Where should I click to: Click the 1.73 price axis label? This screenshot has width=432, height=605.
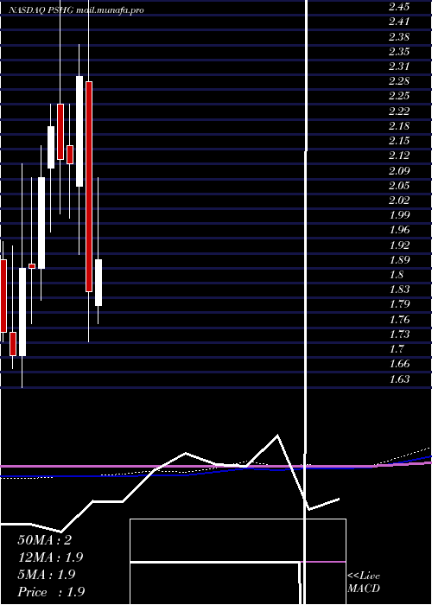pos(399,334)
